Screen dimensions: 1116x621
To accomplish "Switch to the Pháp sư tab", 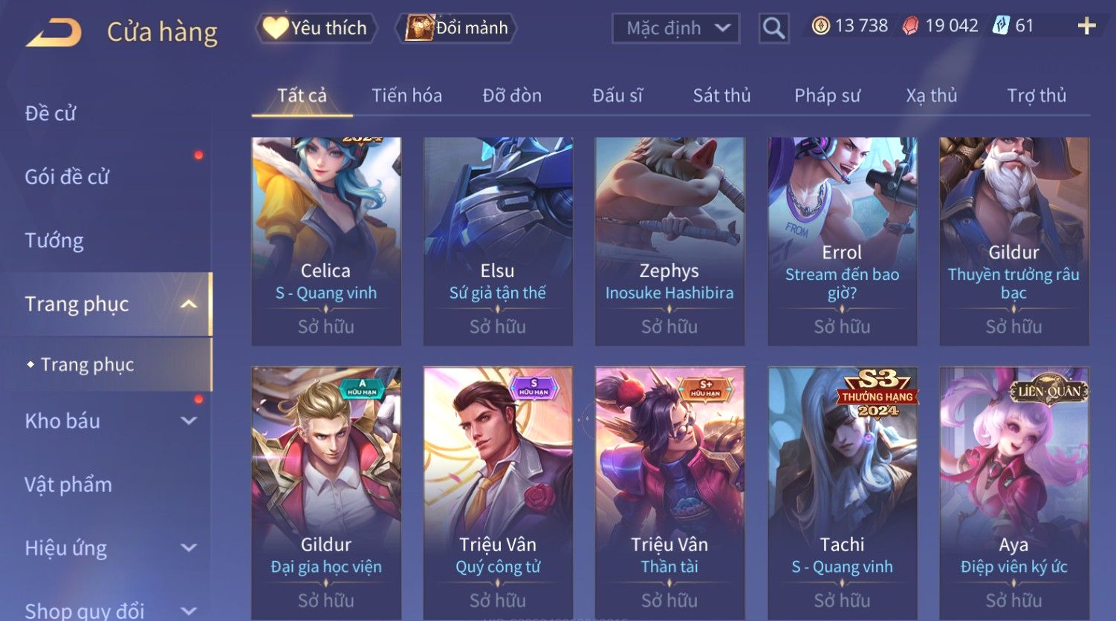I will point(827,96).
